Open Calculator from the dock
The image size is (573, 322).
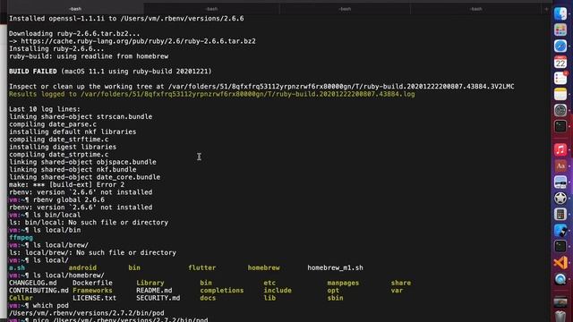560,214
